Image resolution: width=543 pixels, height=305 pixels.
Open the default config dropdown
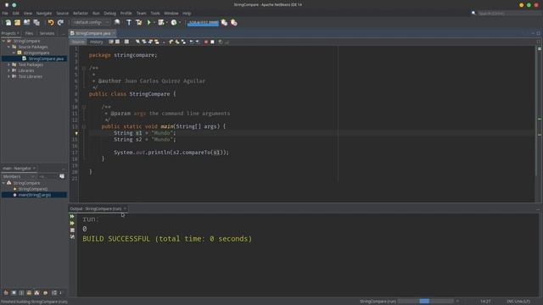91,23
